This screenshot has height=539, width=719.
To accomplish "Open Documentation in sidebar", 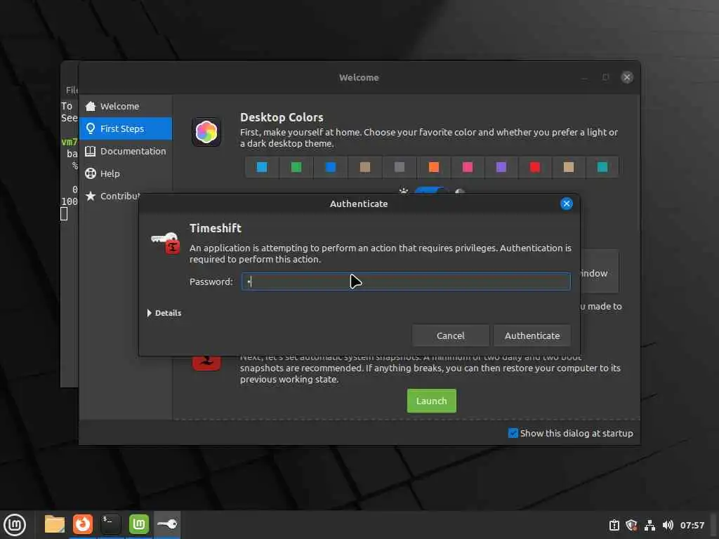I will 126,152.
